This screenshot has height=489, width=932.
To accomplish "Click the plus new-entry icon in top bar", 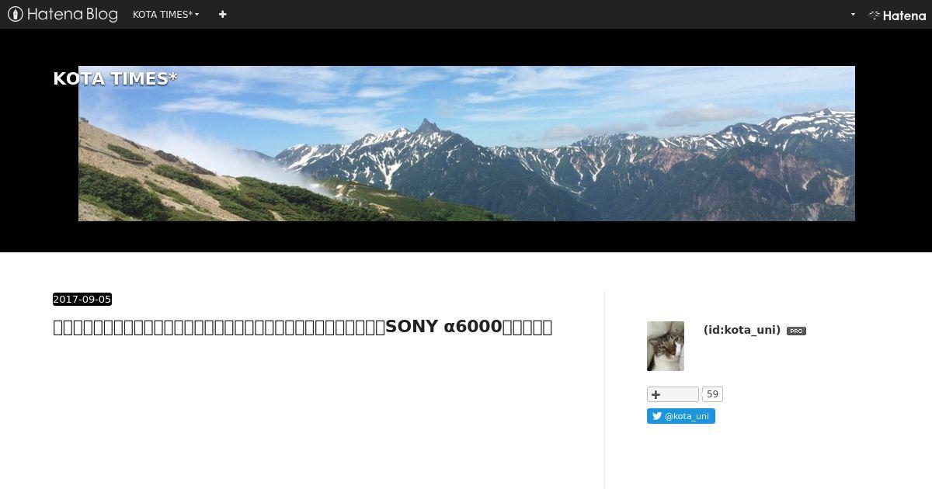I will tap(223, 14).
